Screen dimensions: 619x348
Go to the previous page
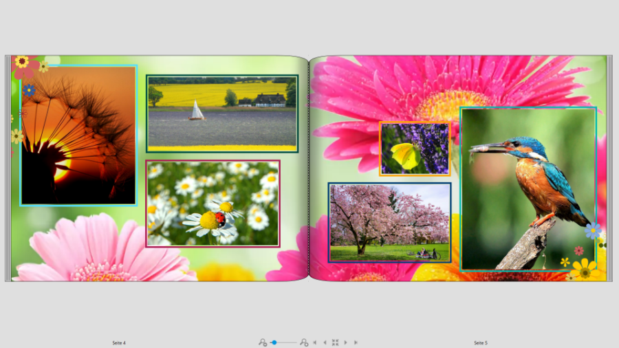pyautogui.click(x=325, y=342)
